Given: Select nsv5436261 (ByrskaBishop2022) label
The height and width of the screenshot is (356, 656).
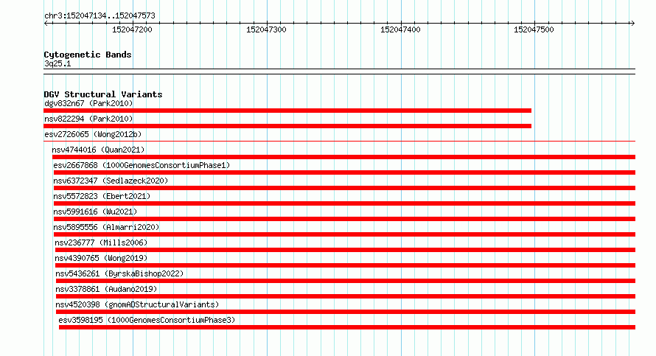Looking at the screenshot, I should (x=119, y=273).
